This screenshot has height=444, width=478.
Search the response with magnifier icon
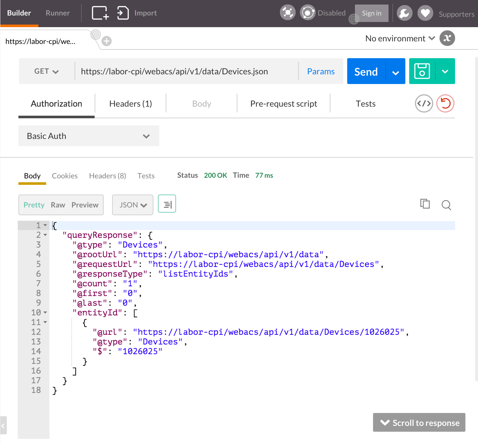click(x=446, y=205)
